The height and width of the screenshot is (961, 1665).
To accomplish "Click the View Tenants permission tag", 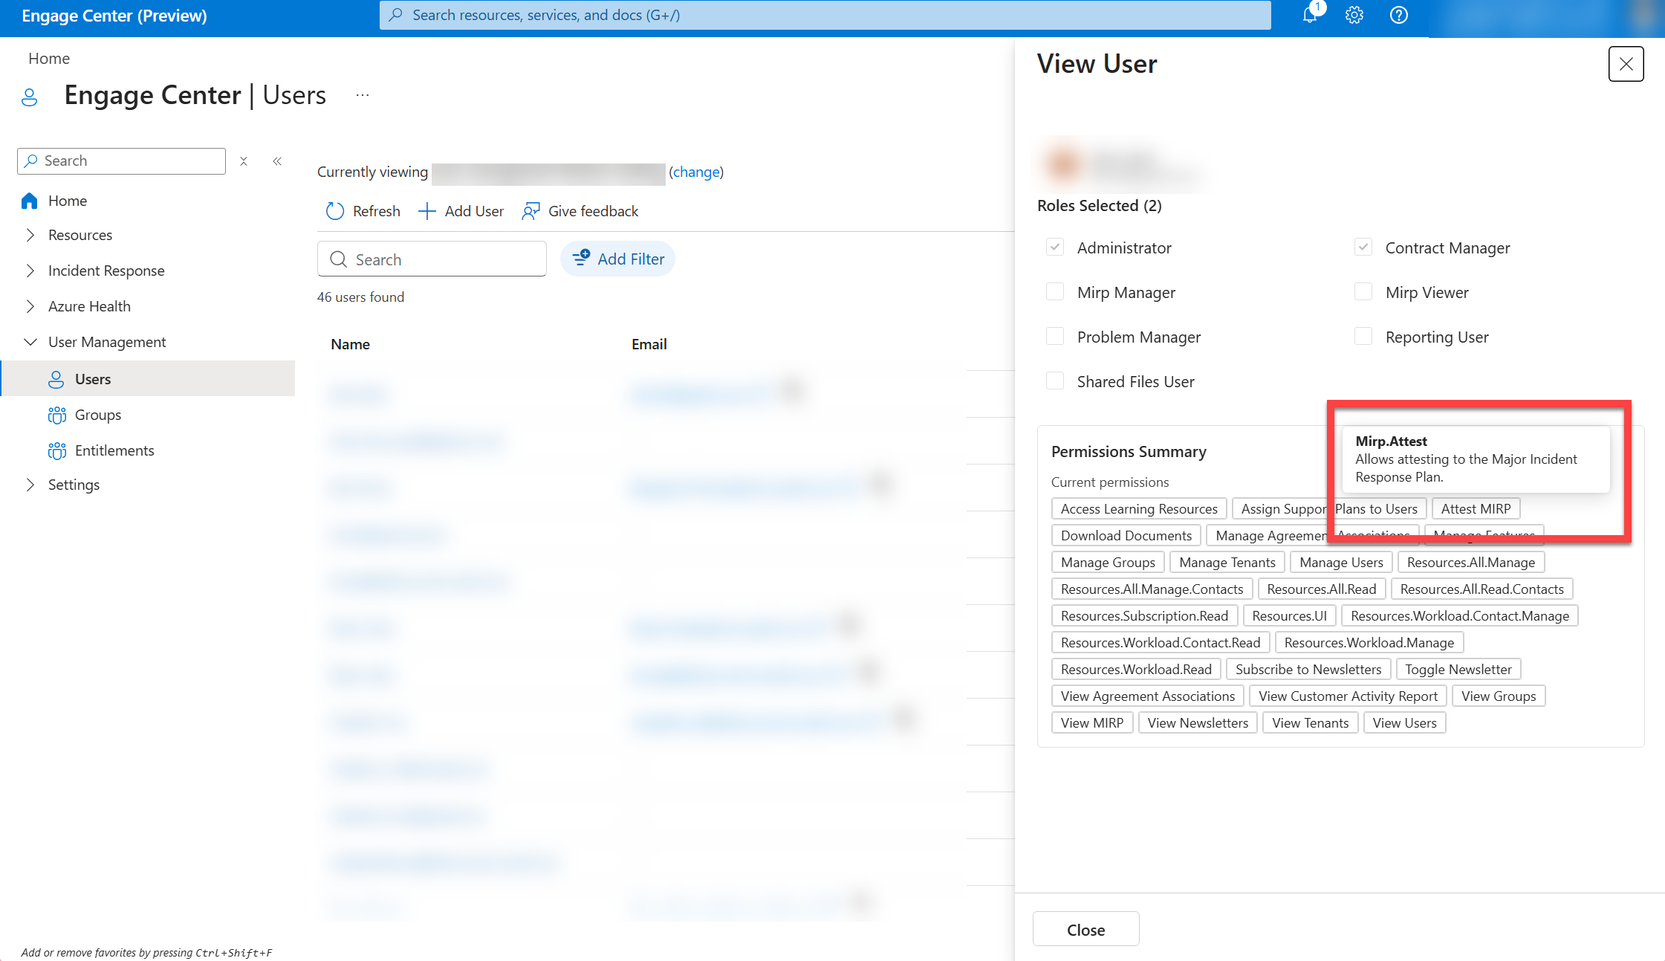I will (1310, 722).
